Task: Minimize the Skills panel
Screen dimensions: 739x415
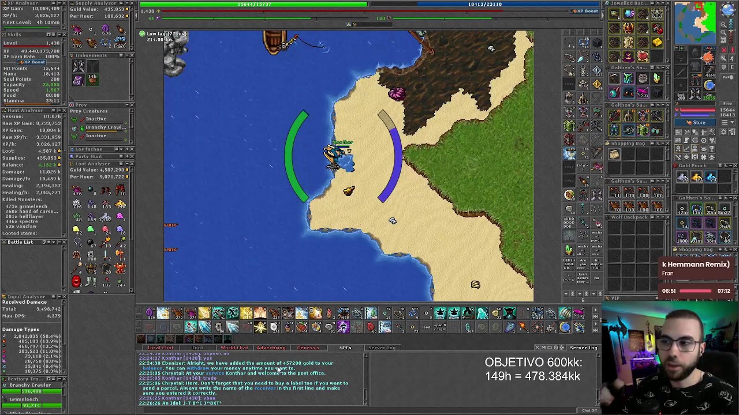Action: click(x=59, y=35)
